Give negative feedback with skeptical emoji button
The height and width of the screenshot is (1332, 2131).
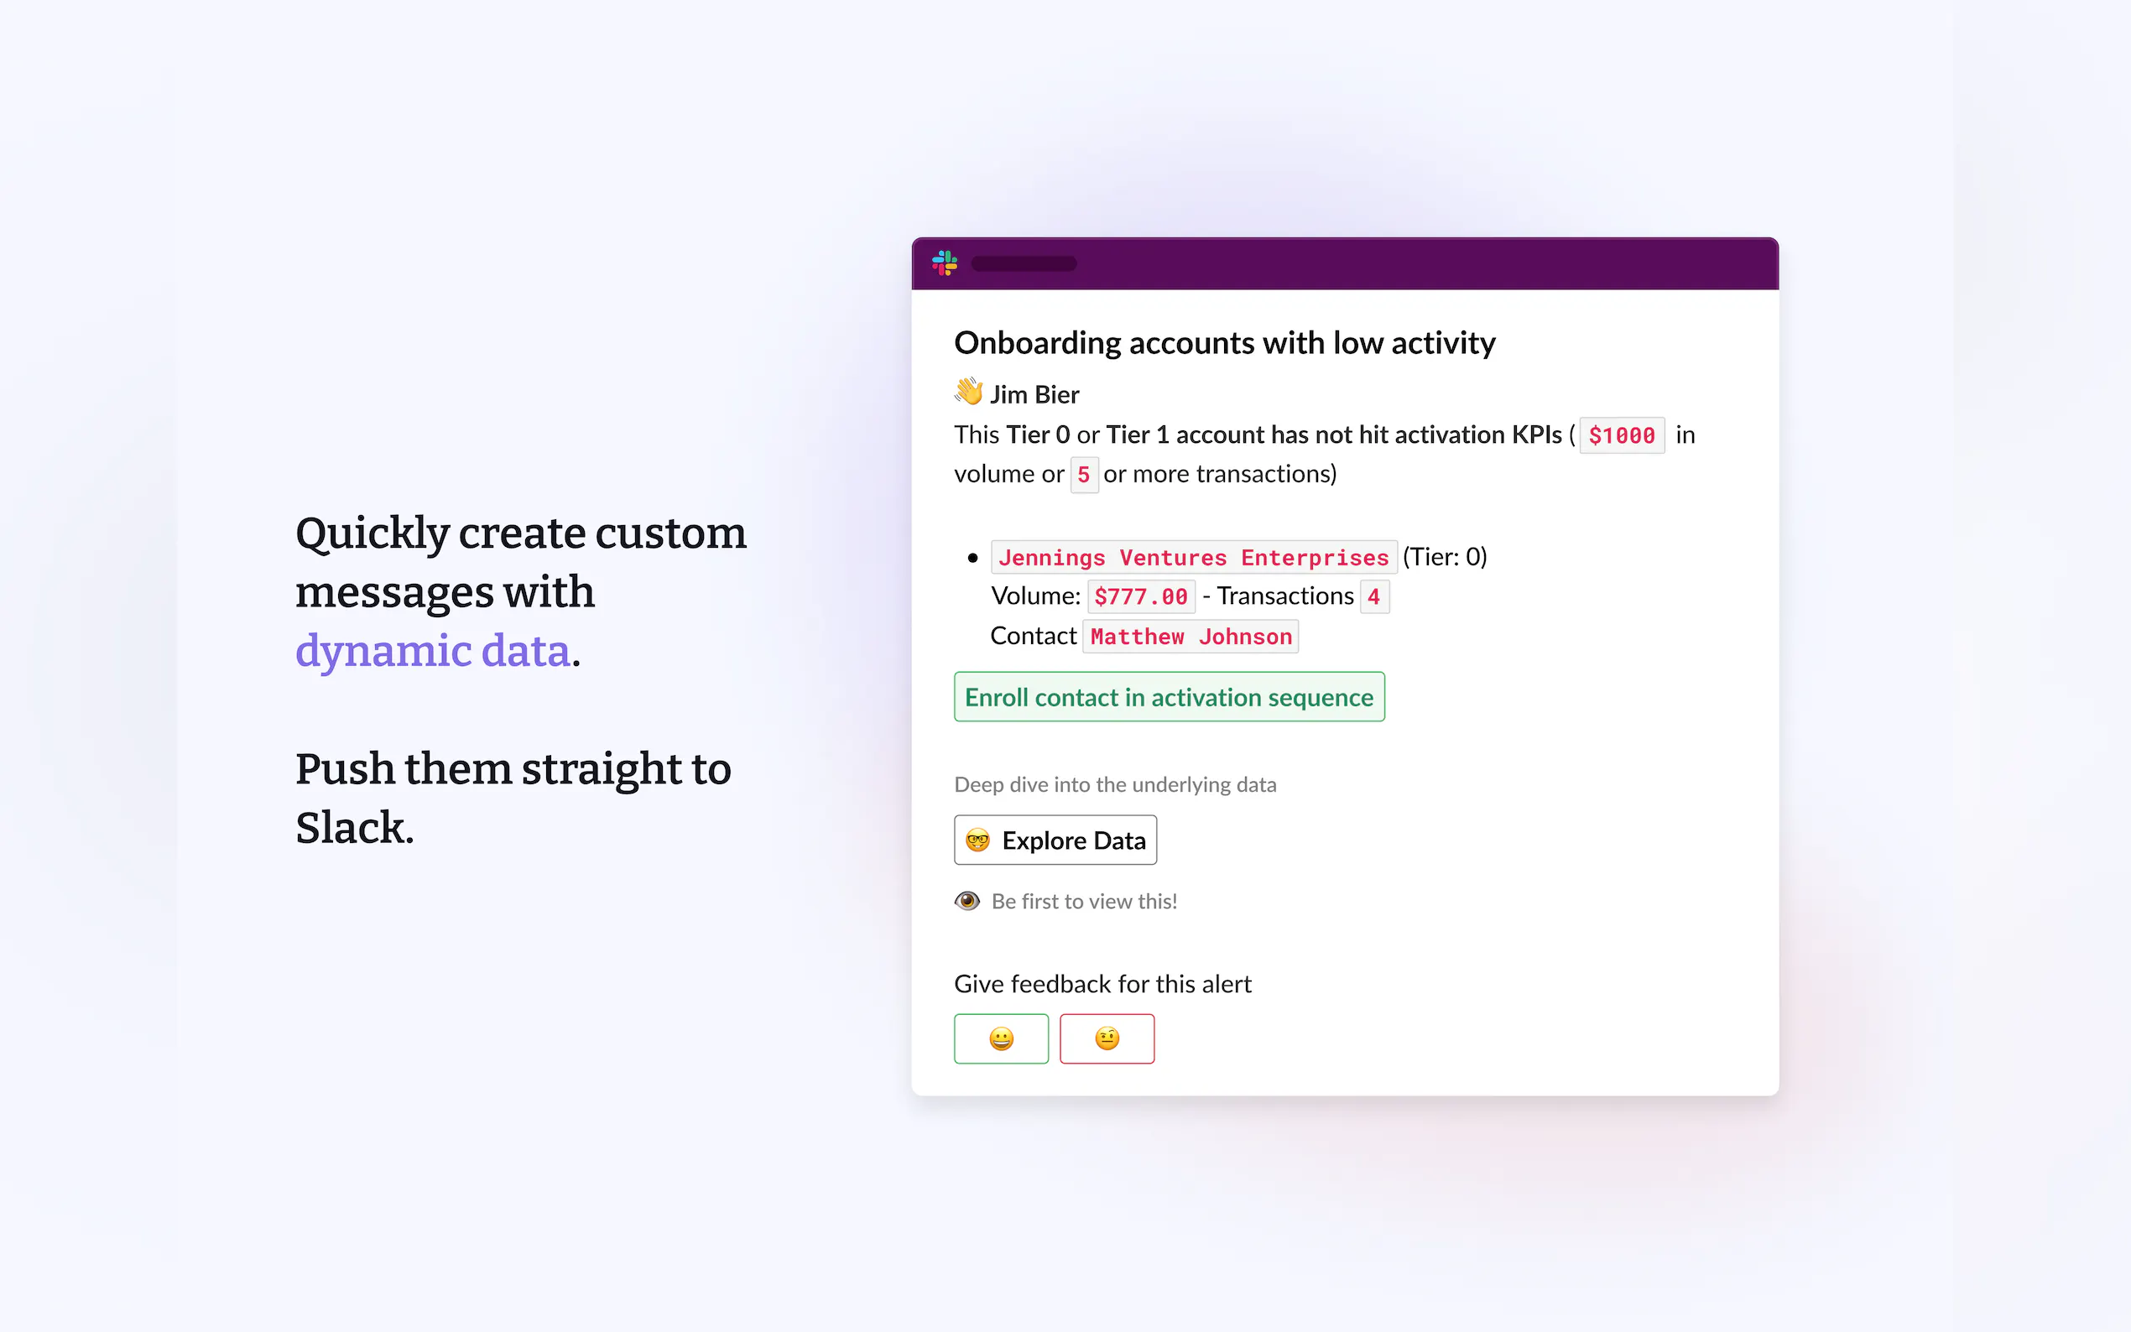[x=1107, y=1038]
